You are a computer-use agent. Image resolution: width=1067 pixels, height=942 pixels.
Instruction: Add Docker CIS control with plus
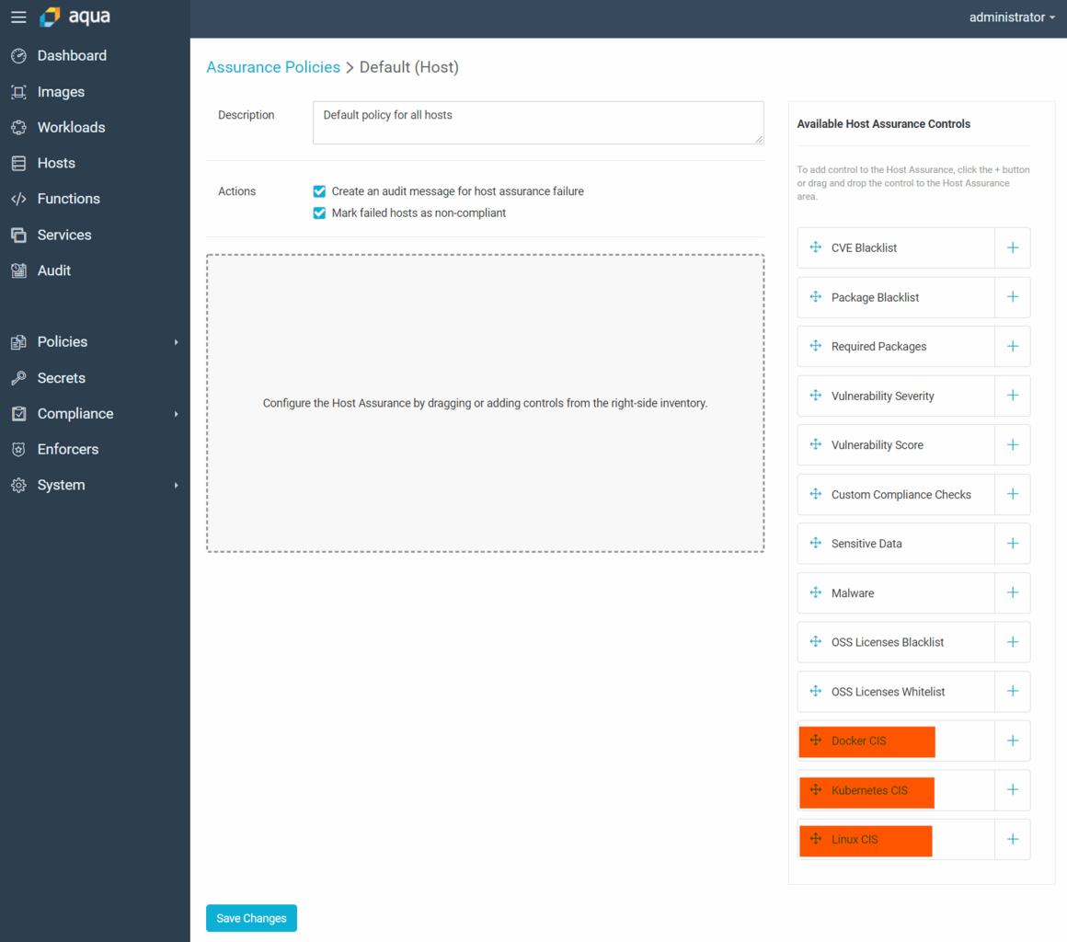[x=1013, y=741]
